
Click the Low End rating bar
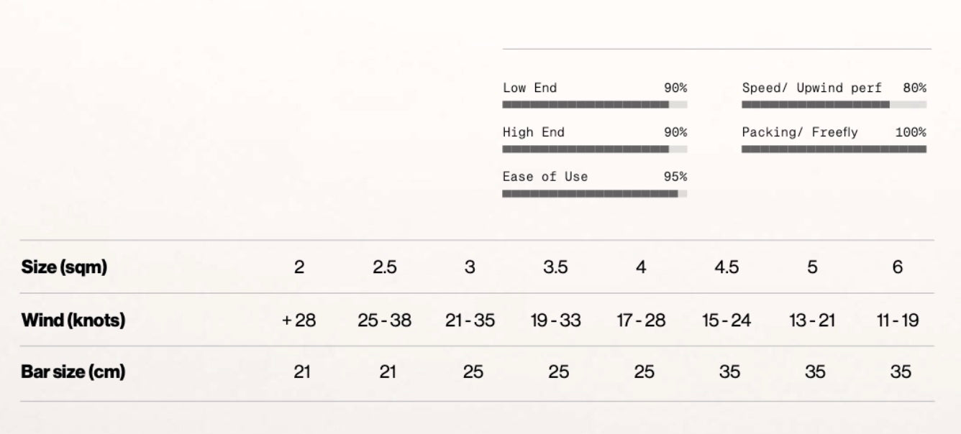(x=594, y=104)
